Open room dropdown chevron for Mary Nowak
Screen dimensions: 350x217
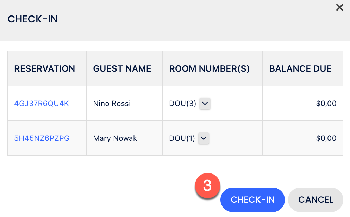204,138
